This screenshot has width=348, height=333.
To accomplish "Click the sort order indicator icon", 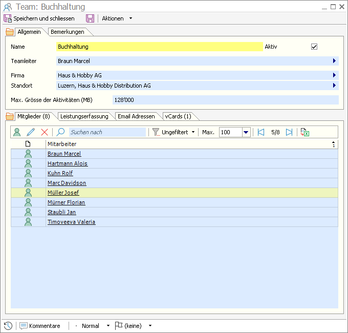I will tap(334, 144).
